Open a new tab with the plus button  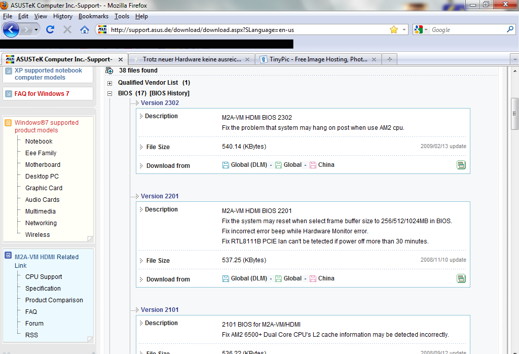pyautogui.click(x=390, y=59)
